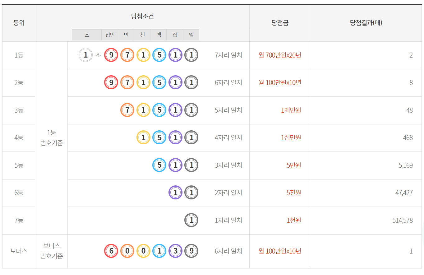Screen dimensions: 424x275
Task: Click the orange 7 ball in 1등 row
Action: tap(127, 55)
